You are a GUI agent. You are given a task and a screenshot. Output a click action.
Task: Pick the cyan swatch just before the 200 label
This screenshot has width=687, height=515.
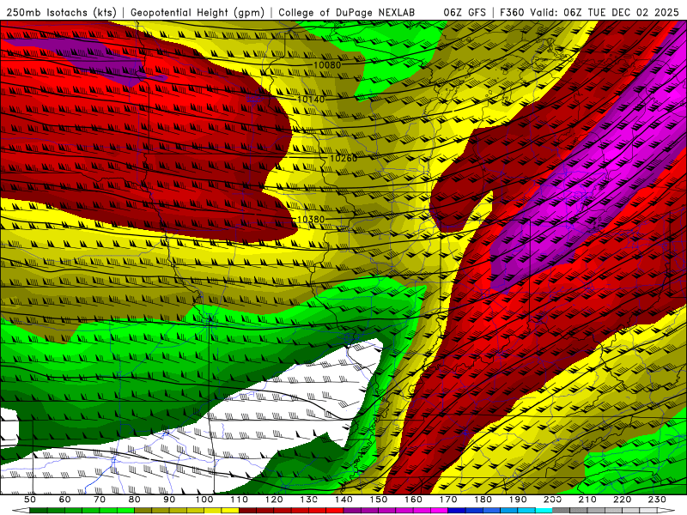544,510
